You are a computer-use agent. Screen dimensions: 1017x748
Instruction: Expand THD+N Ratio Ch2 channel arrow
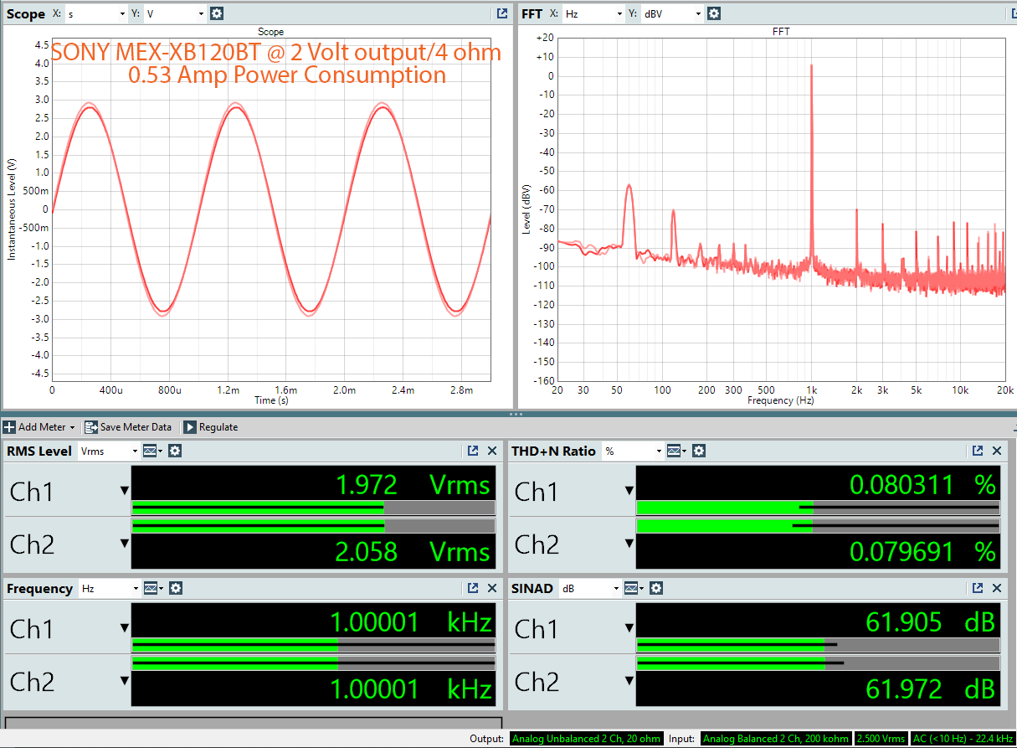(x=629, y=544)
